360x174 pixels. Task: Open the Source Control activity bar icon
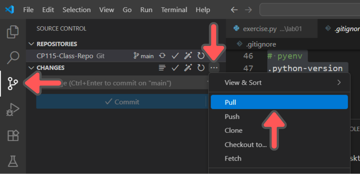click(x=13, y=83)
